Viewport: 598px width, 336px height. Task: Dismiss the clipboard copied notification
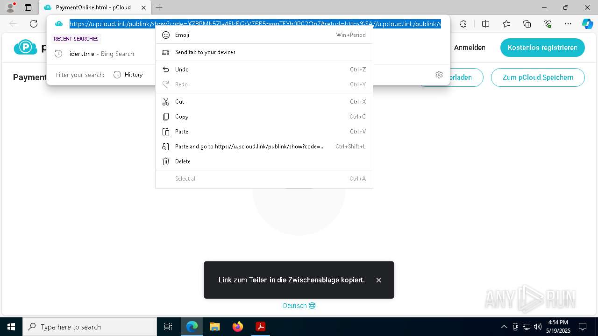pos(379,280)
